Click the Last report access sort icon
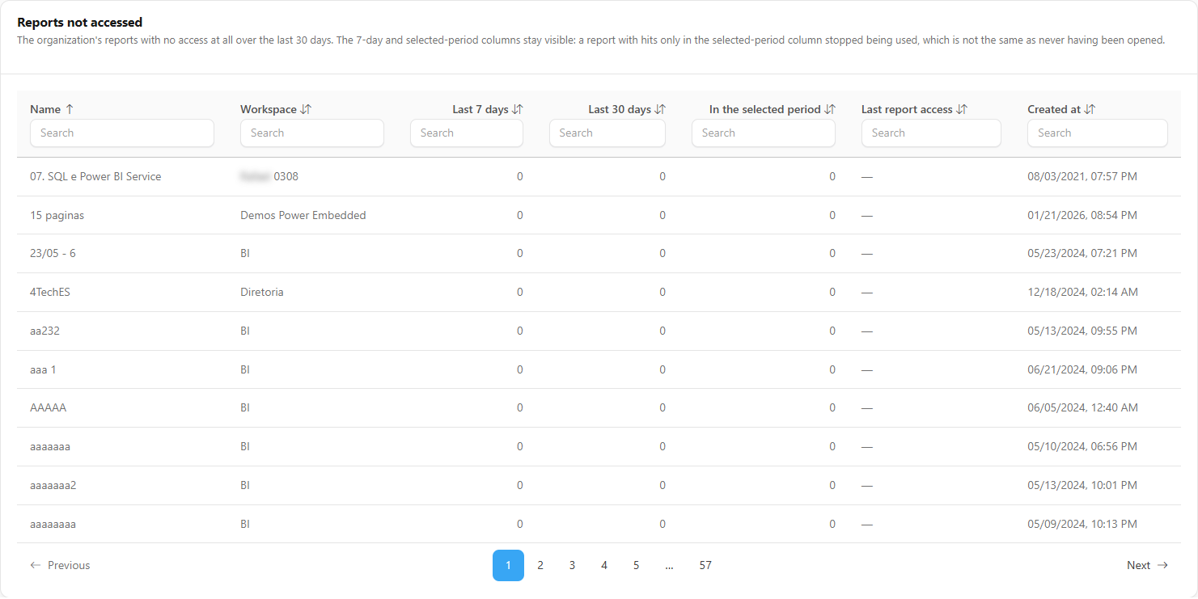1198x599 pixels. pyautogui.click(x=962, y=109)
